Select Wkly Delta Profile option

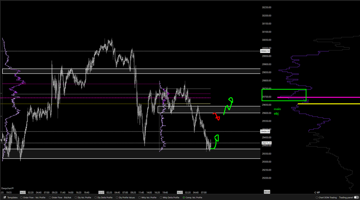169,198
